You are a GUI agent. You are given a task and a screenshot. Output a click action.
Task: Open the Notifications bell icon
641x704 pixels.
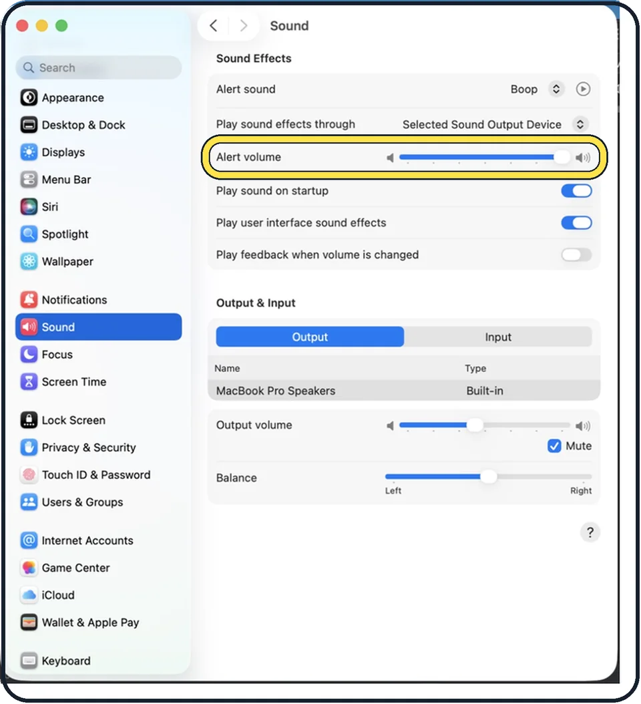(x=29, y=299)
